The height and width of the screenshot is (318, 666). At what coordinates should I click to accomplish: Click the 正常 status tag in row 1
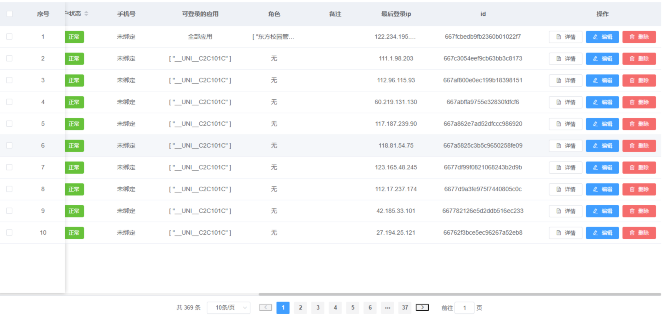click(x=74, y=37)
